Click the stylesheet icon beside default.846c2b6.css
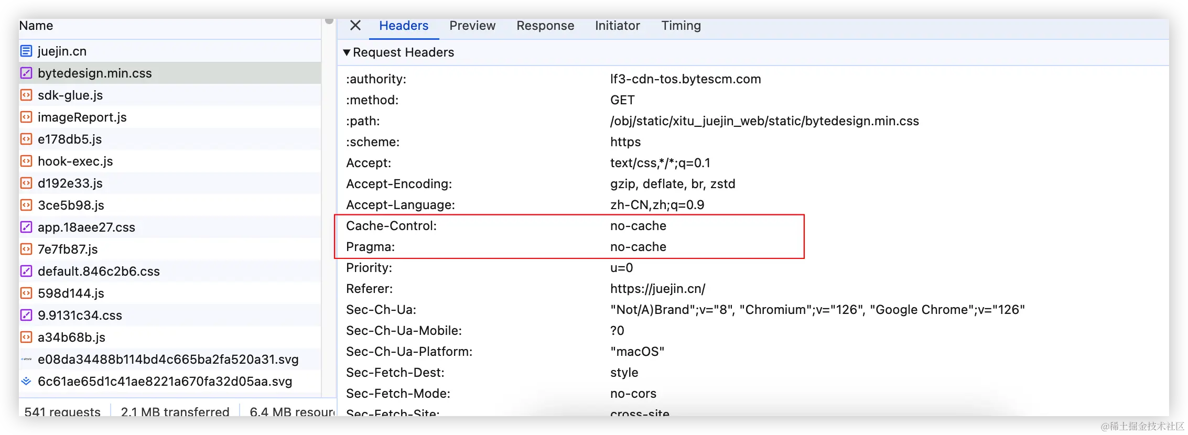Screen dimensions: 1188x435 click(x=26, y=271)
